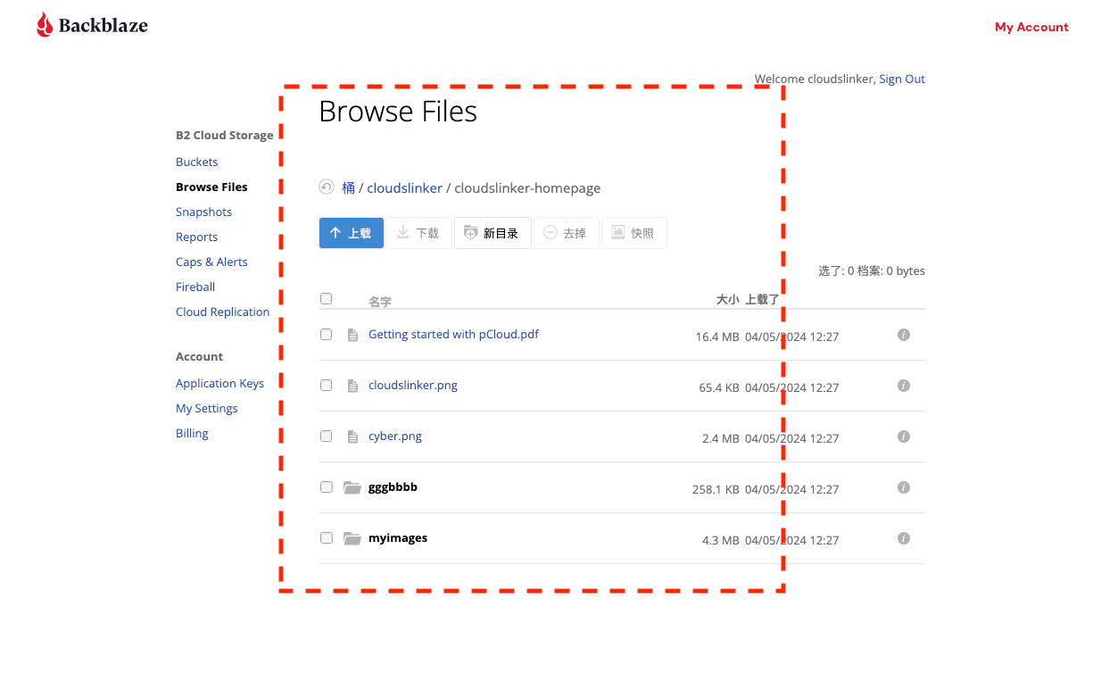Click file icon next to cyber.png

352,437
